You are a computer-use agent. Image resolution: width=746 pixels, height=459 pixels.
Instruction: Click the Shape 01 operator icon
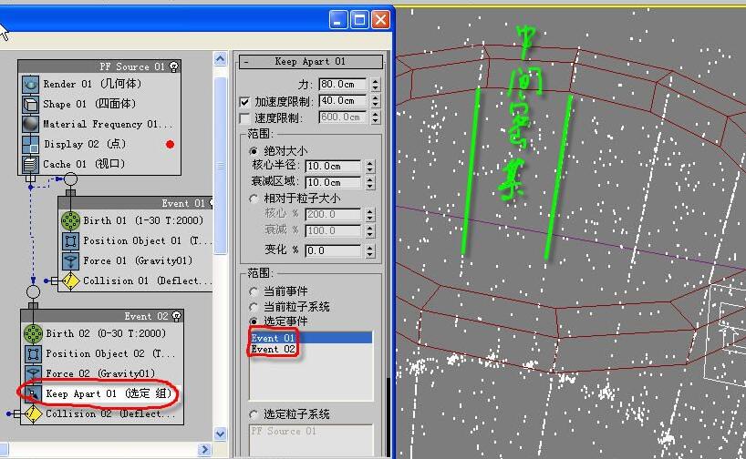pyautogui.click(x=30, y=104)
